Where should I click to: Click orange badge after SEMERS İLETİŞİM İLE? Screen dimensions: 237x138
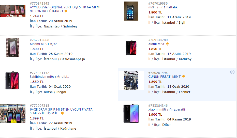pos(62,113)
